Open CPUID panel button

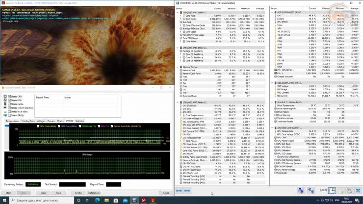tap(78, 193)
